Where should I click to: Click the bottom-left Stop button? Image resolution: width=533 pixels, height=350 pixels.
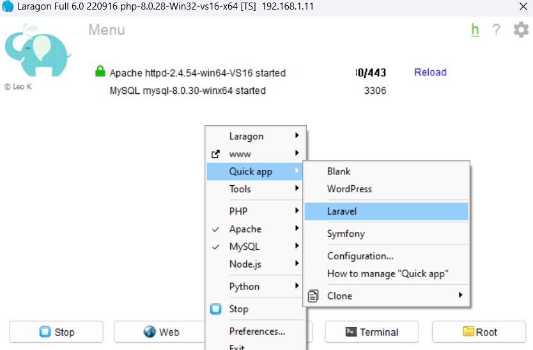coord(56,331)
